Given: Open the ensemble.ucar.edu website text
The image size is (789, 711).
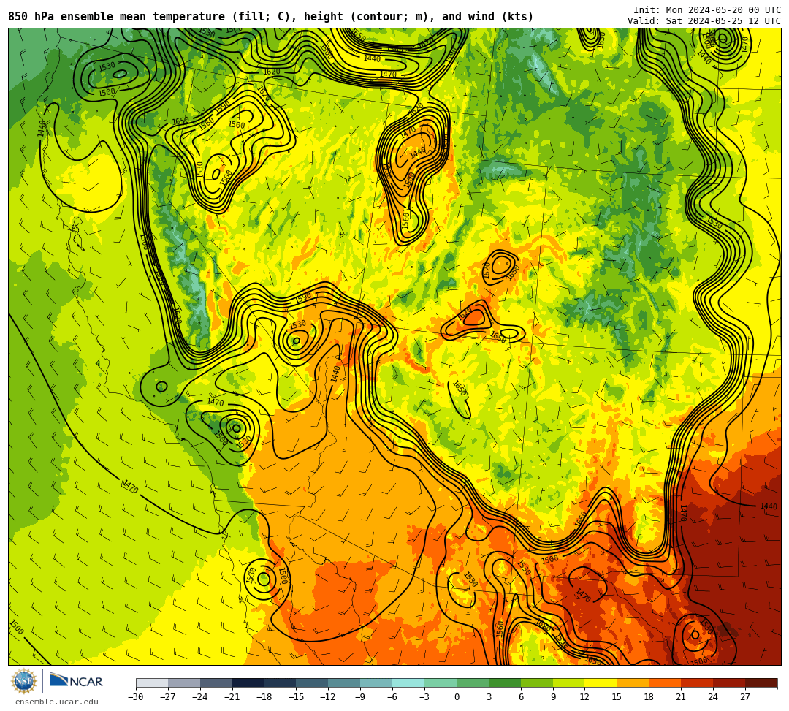Looking at the screenshot, I should [x=57, y=702].
